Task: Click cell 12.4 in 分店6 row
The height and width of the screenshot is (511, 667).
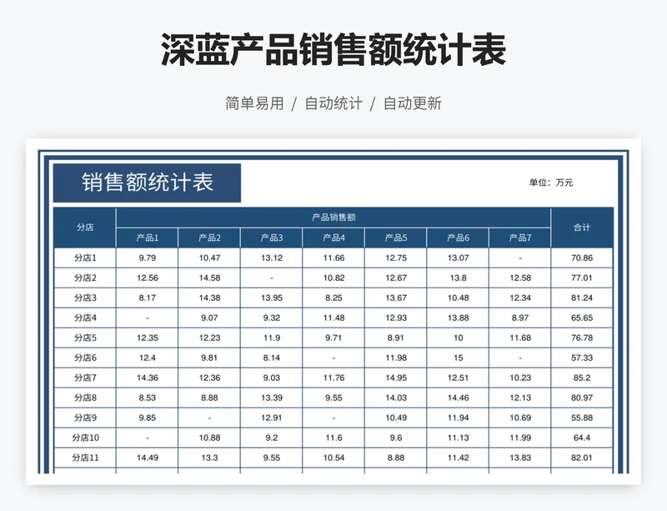Action: (148, 358)
